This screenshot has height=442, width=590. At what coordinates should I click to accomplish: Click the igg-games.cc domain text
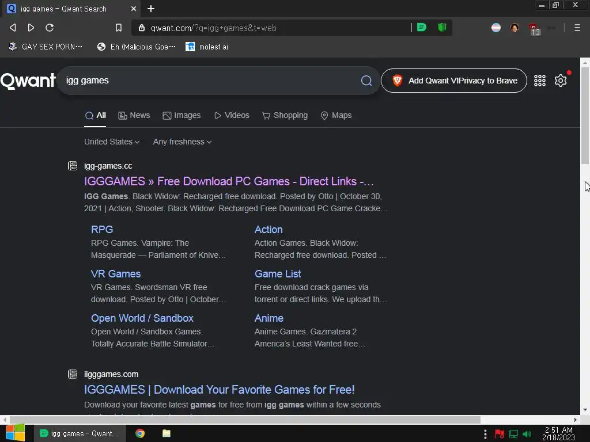(108, 166)
